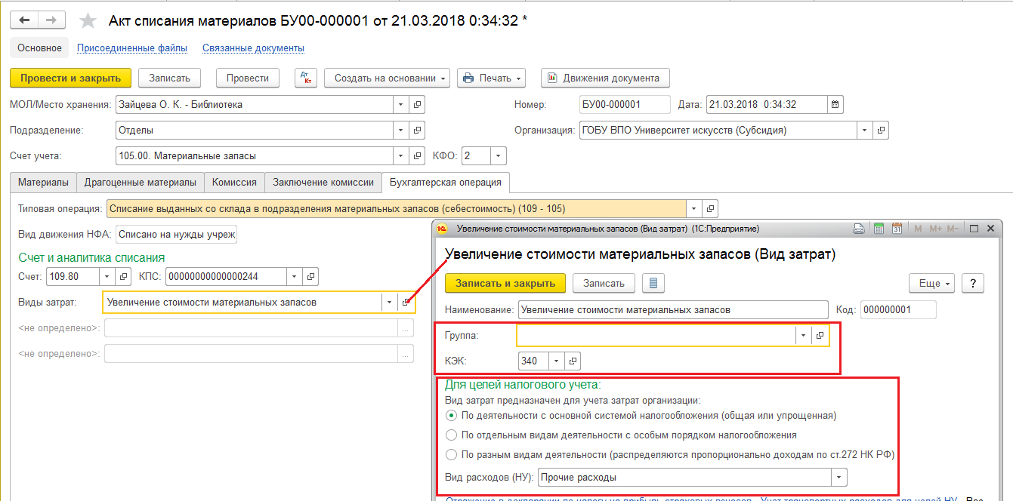Switch to the Заключение комиссии tab
The width and height of the screenshot is (1013, 501).
(x=323, y=182)
